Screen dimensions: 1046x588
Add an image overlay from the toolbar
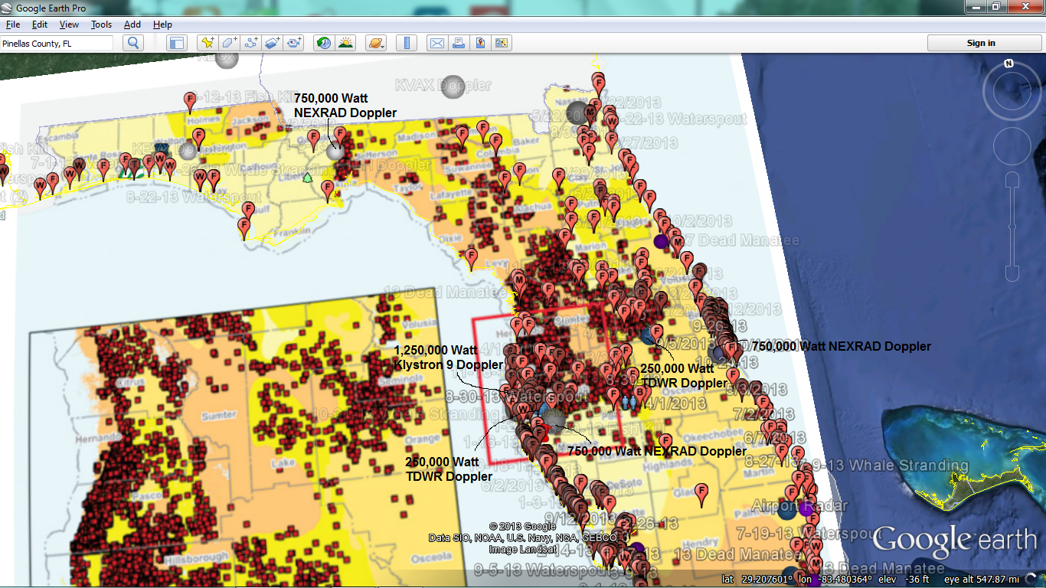tap(273, 43)
